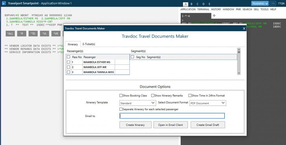Enable Show Itinerary Remarks option

153,96
